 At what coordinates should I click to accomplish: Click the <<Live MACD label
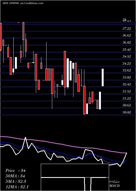point(115,184)
